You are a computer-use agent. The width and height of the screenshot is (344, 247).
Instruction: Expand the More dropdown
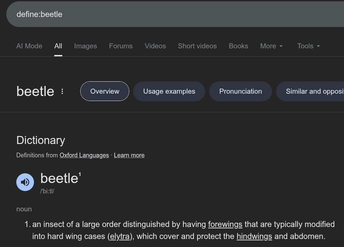pyautogui.click(x=271, y=46)
